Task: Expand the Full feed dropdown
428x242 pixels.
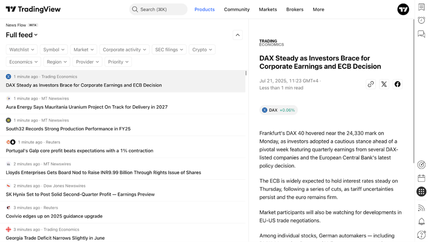Action: [x=21, y=35]
